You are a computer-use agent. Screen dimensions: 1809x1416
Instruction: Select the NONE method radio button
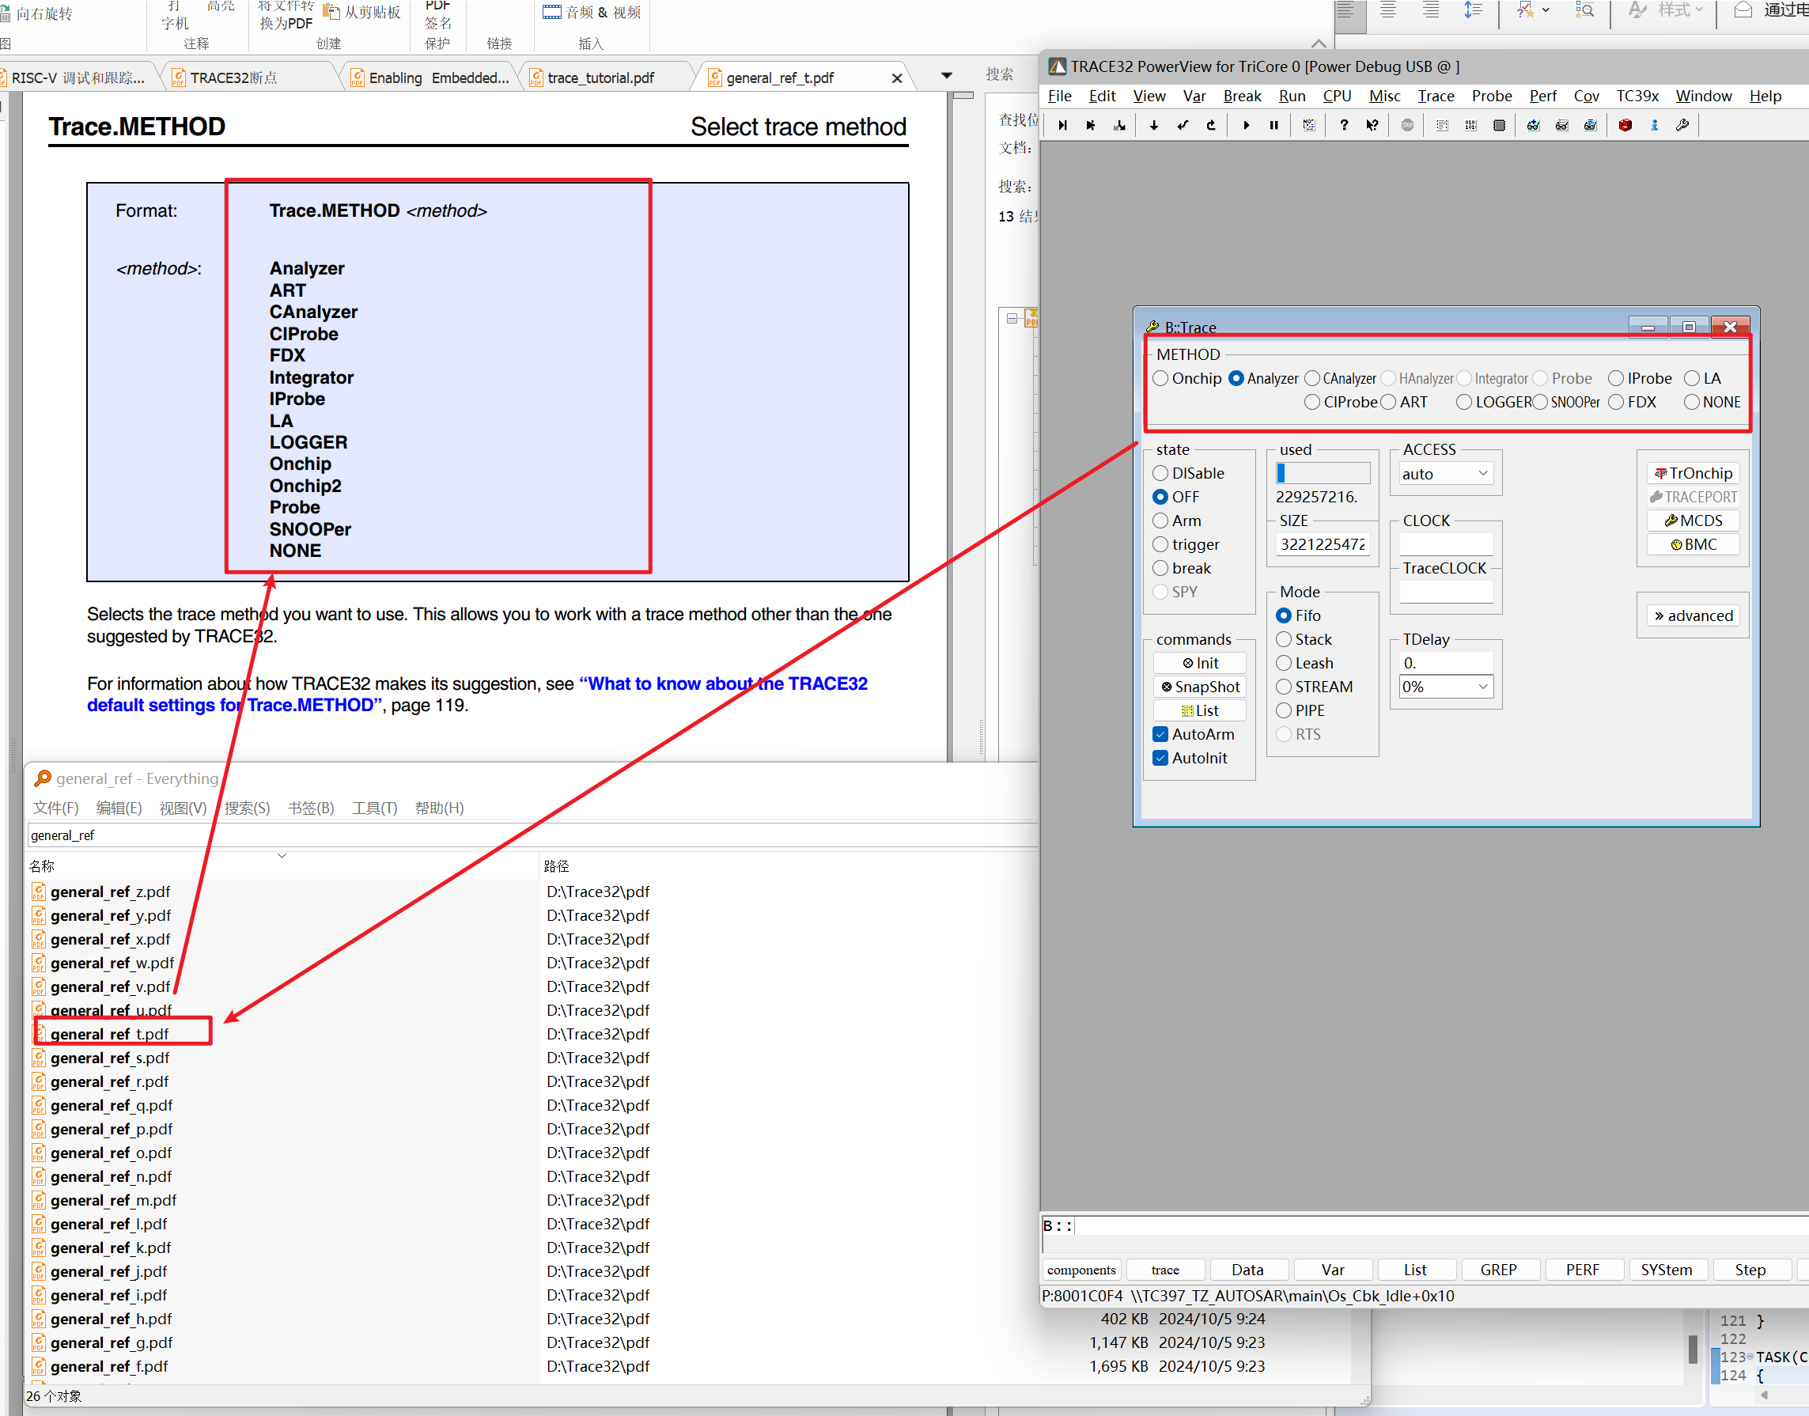click(x=1692, y=402)
